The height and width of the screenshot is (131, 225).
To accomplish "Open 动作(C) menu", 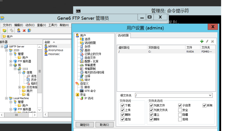I will coord(30,25).
